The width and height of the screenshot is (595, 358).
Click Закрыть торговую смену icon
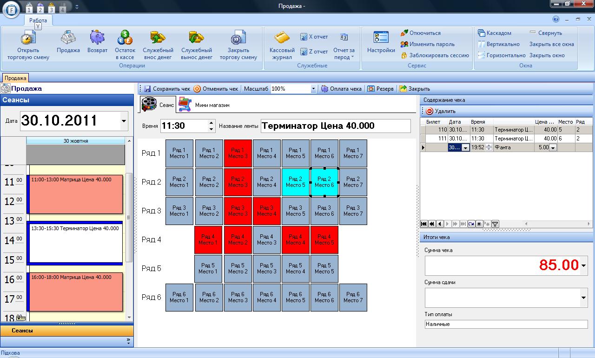(x=238, y=38)
